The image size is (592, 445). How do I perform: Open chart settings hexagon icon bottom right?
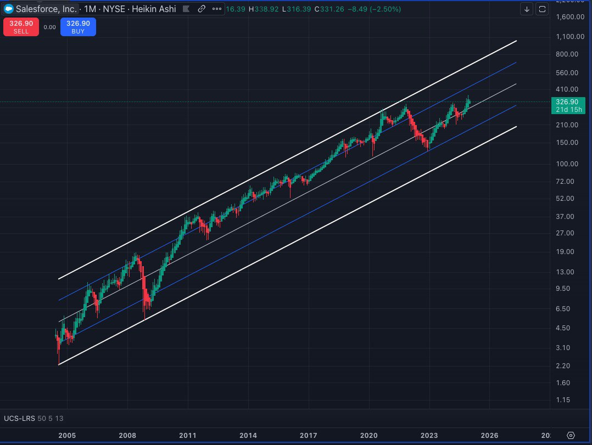(x=571, y=435)
